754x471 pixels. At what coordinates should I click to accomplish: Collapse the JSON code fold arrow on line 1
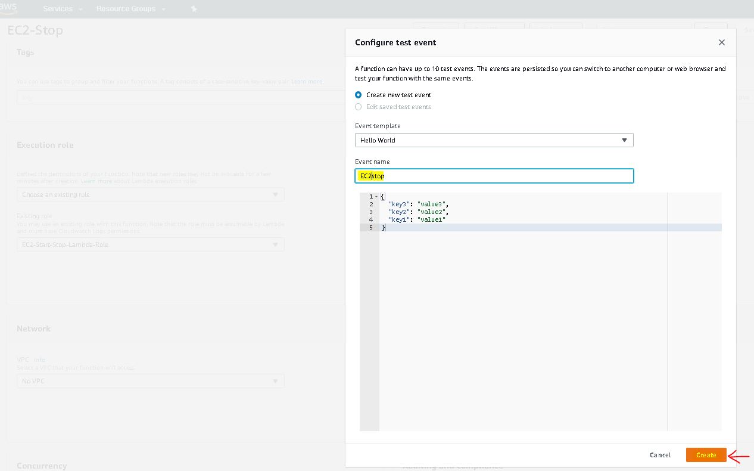(376, 197)
